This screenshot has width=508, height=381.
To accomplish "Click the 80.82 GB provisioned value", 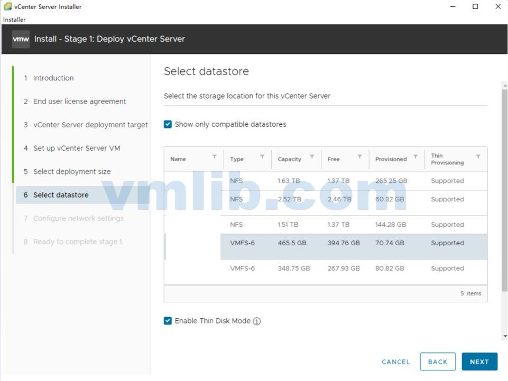I will tap(390, 268).
